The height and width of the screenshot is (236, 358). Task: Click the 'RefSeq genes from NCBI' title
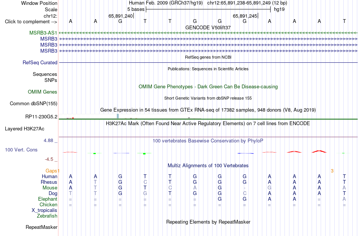[x=208, y=57]
